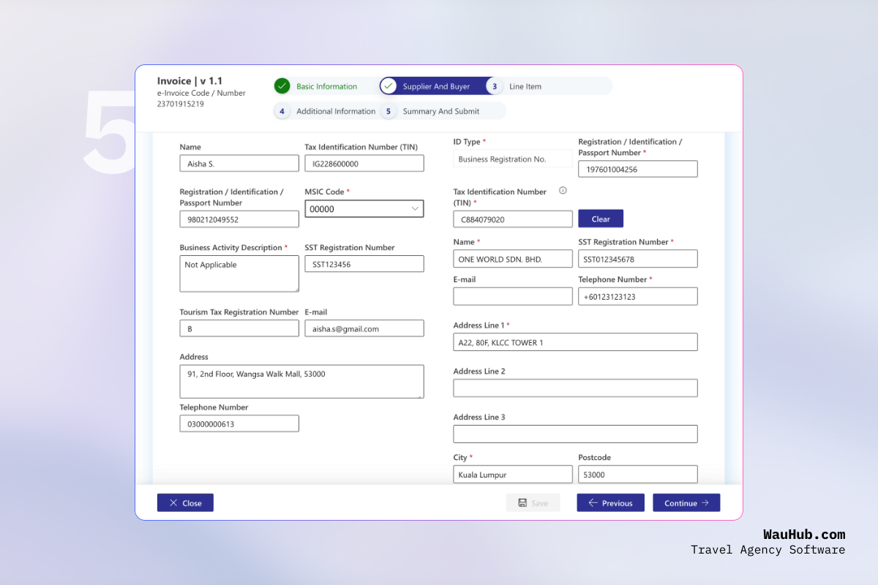Click the Clear button

[601, 219]
